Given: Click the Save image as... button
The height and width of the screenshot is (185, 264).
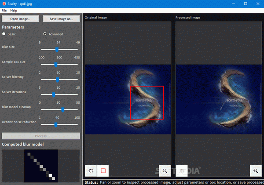Looking at the screenshot, I should (x=62, y=19).
